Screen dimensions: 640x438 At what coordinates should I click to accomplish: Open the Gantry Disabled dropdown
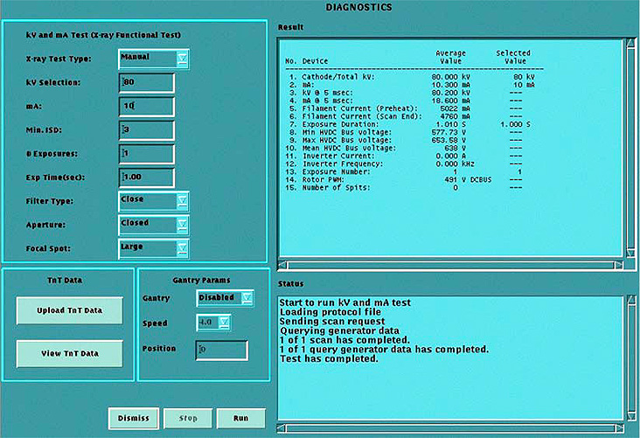click(225, 298)
